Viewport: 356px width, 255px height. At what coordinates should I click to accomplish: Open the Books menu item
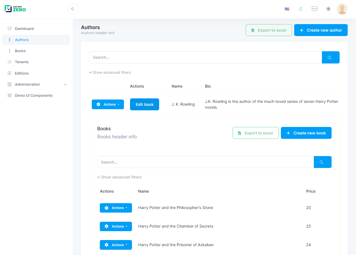(36, 51)
